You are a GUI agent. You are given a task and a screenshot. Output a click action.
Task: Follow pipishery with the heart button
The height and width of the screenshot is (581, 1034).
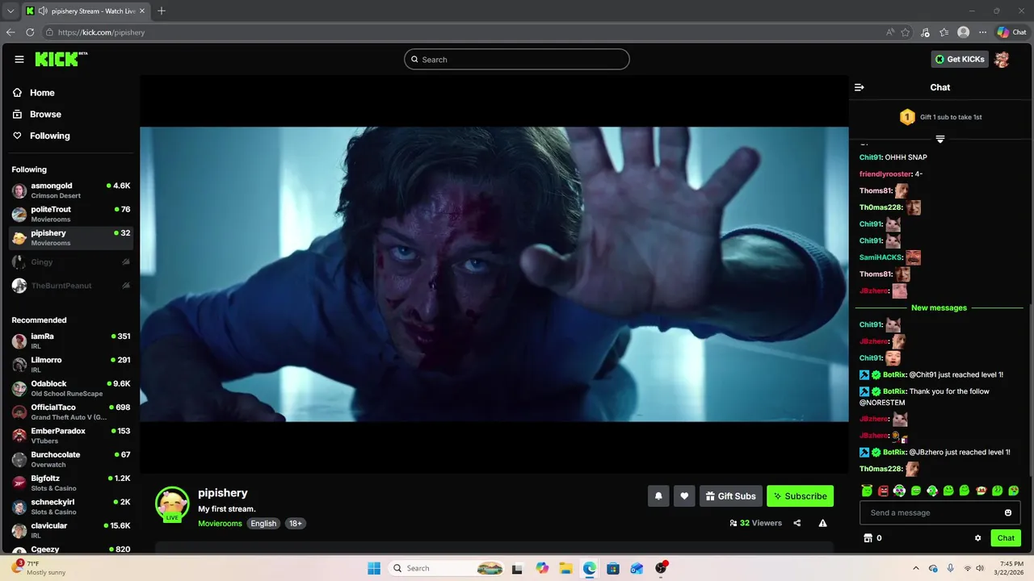[x=684, y=496]
